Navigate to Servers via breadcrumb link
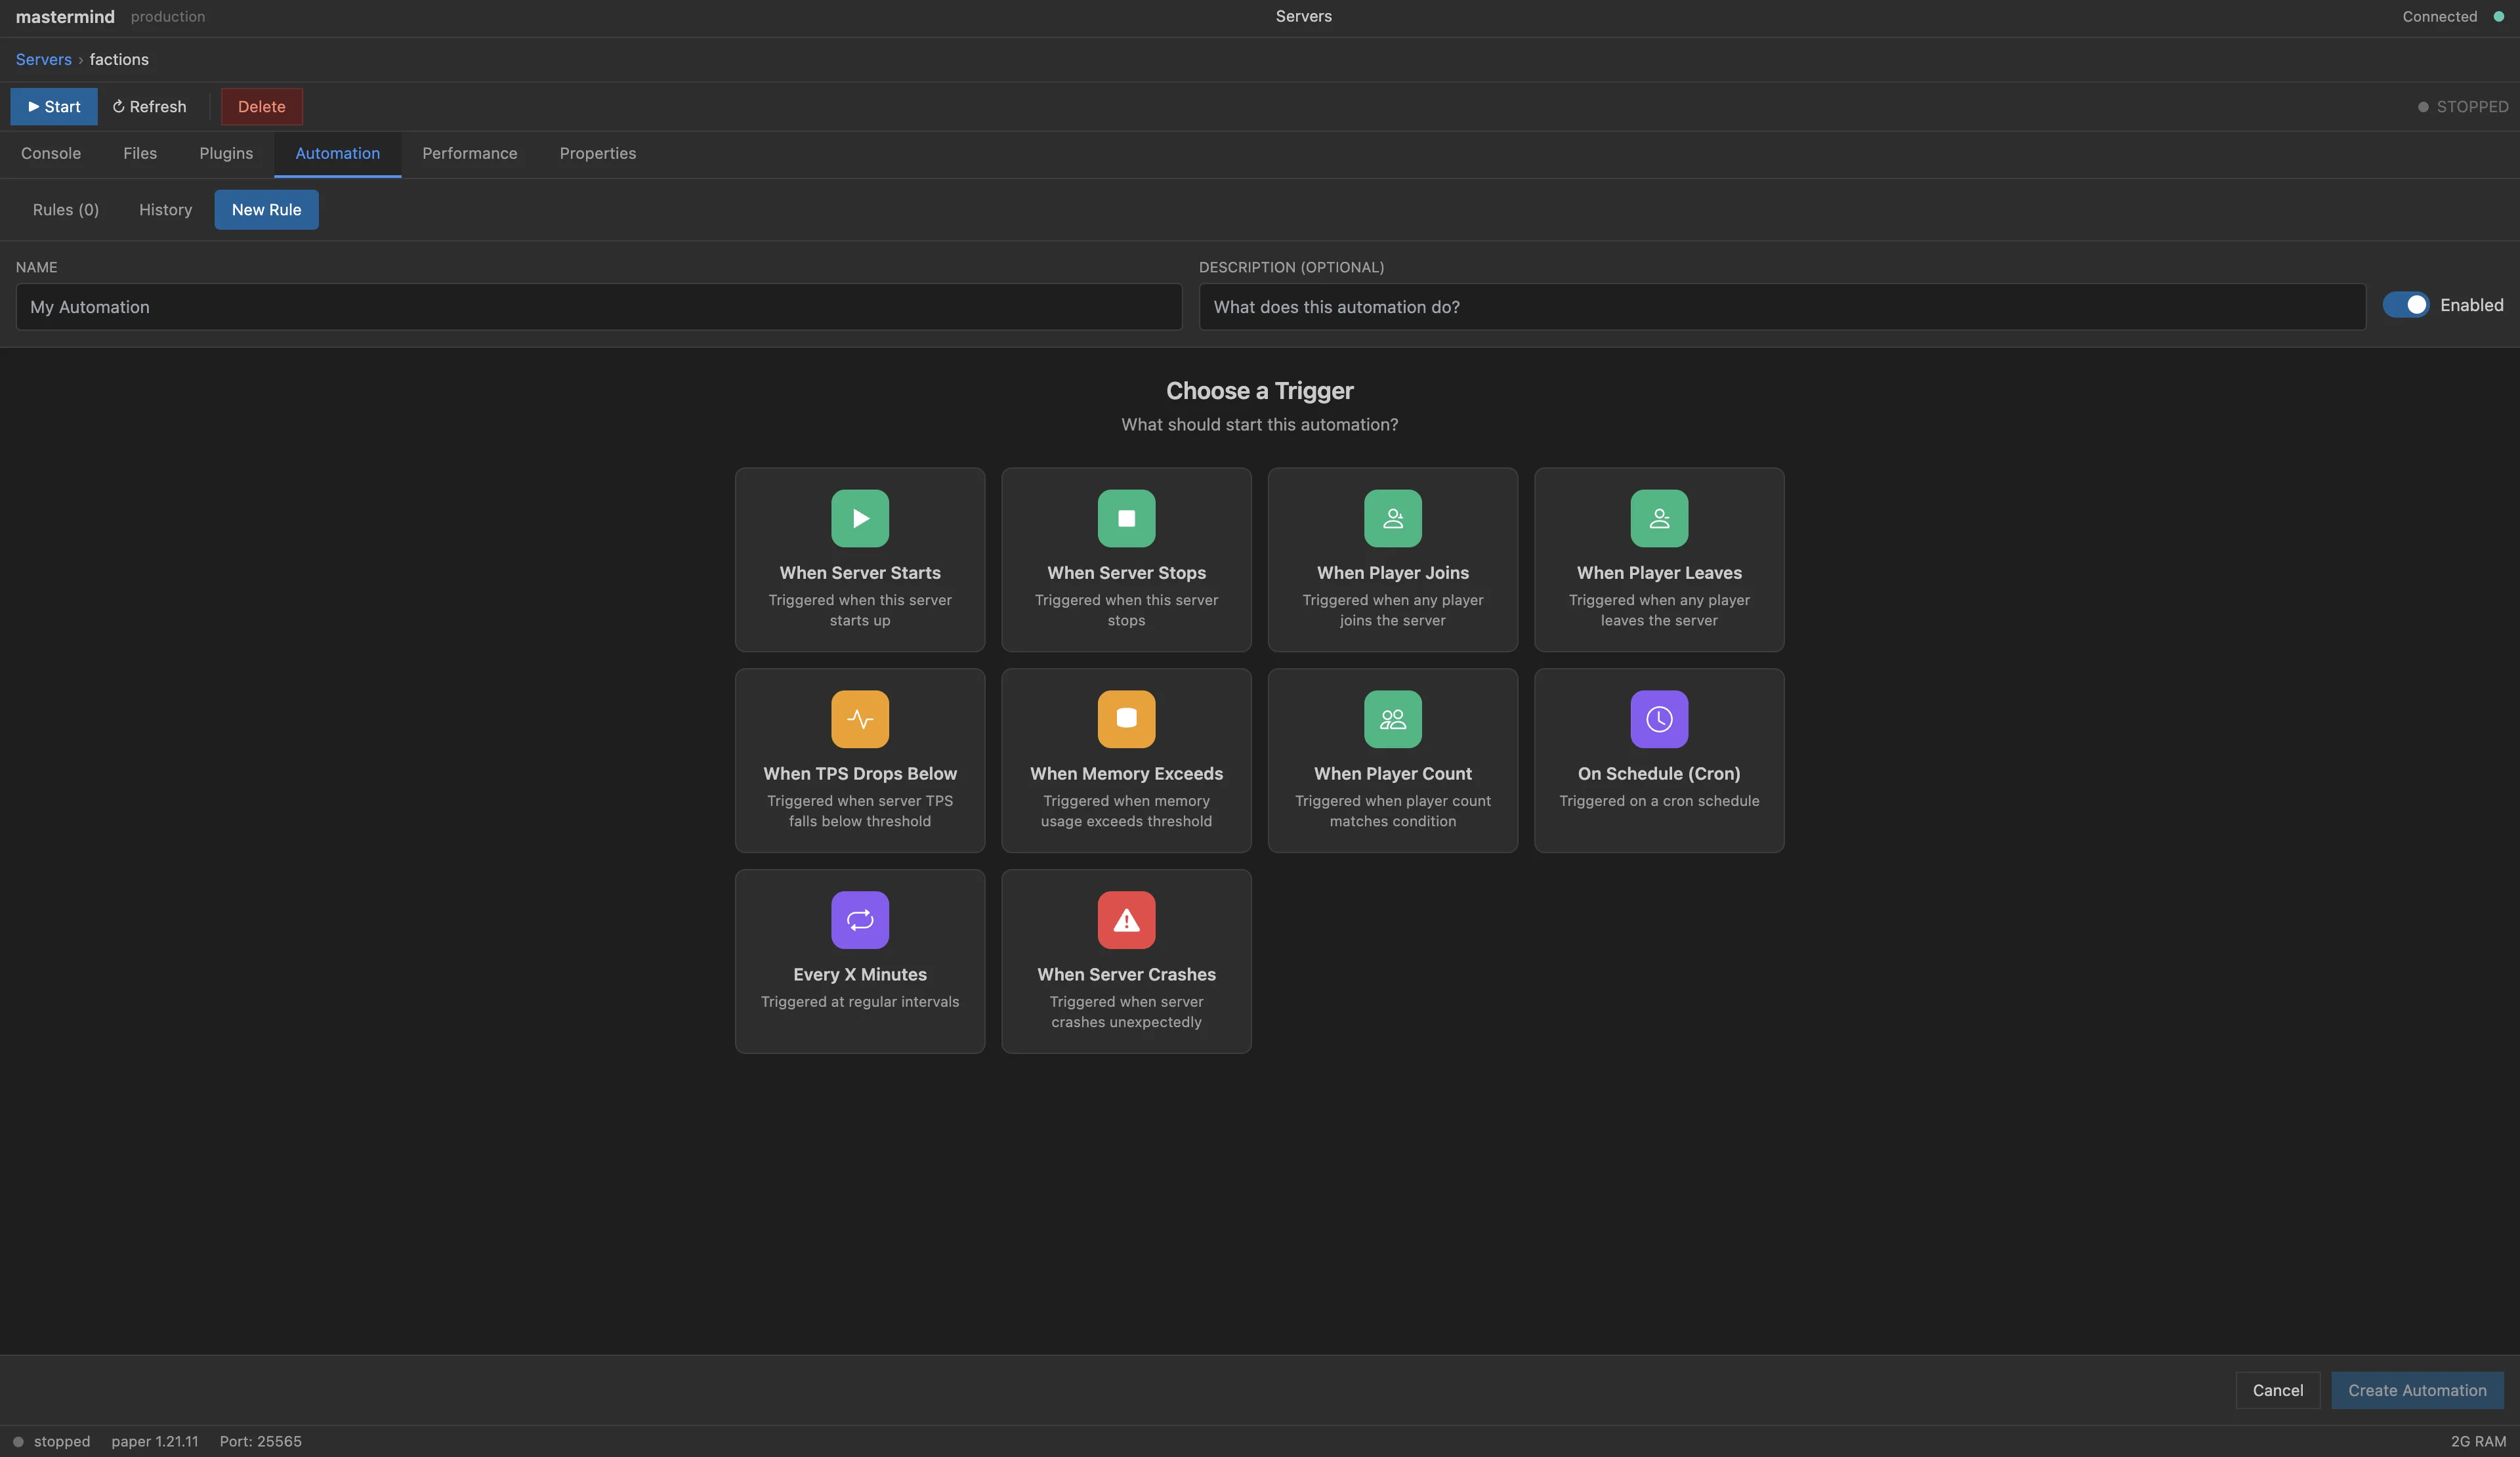Viewport: 2520px width, 1457px height. pos(44,59)
